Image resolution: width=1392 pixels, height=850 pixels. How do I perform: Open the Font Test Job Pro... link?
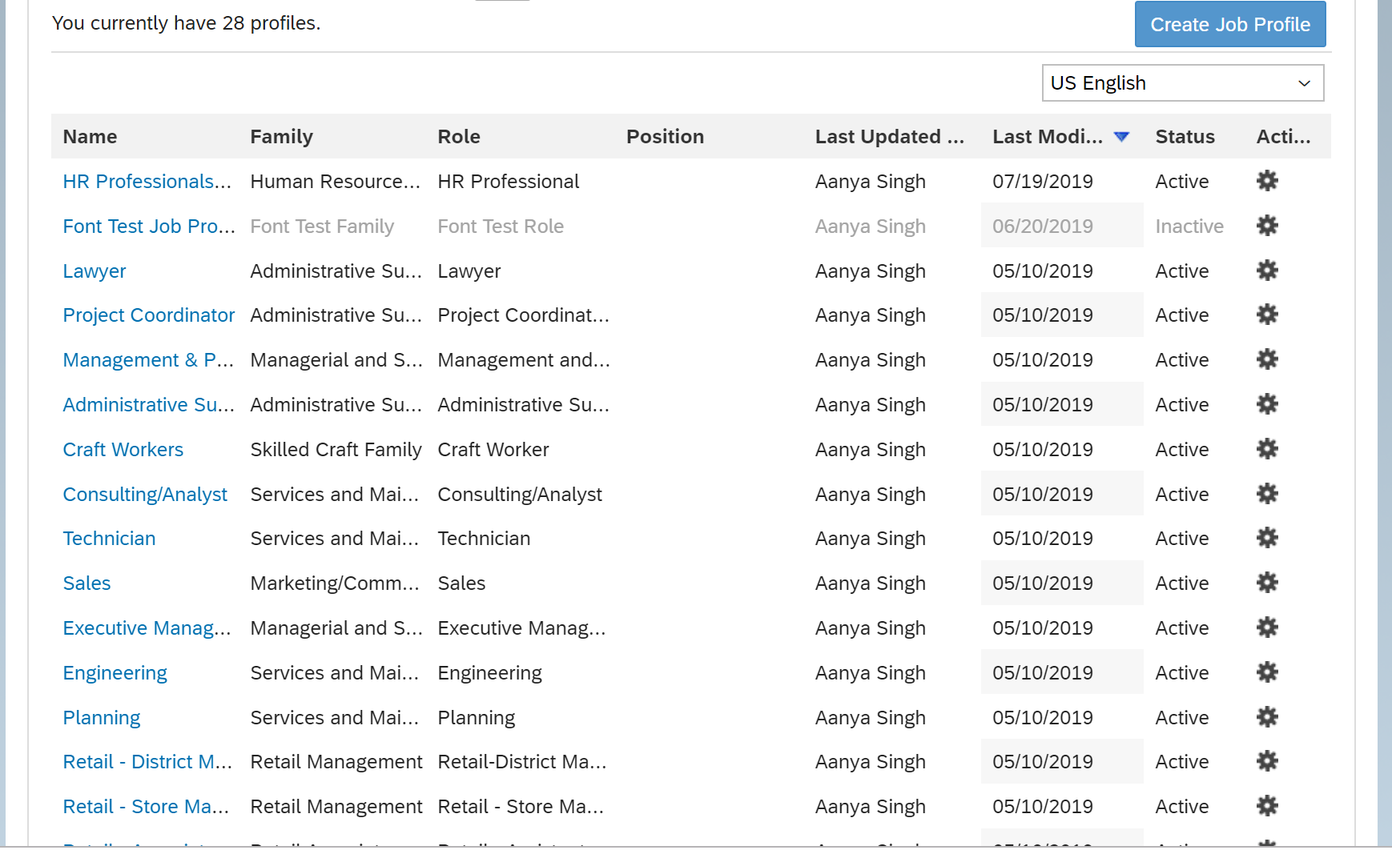pyautogui.click(x=149, y=227)
